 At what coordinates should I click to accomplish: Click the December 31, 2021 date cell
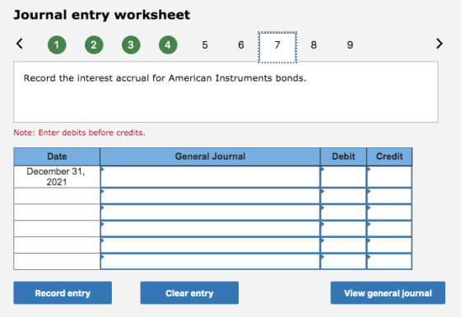(57, 177)
